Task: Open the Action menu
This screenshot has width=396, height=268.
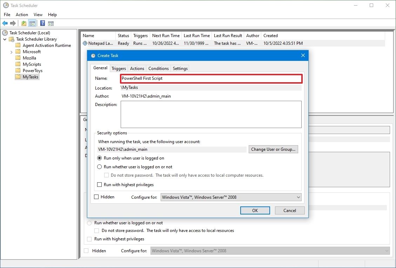Action: pos(22,15)
